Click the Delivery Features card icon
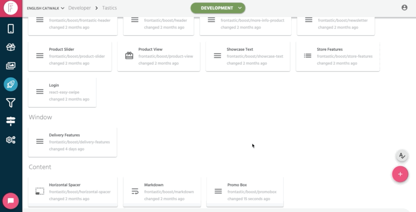 (40, 142)
